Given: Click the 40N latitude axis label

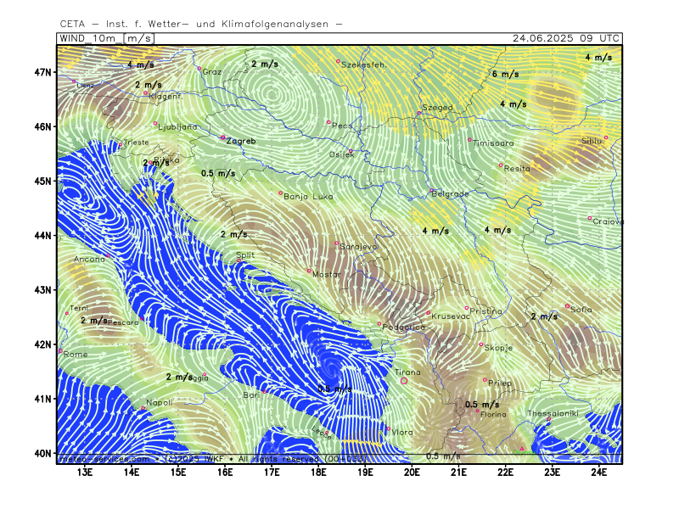Looking at the screenshot, I should [x=43, y=453].
